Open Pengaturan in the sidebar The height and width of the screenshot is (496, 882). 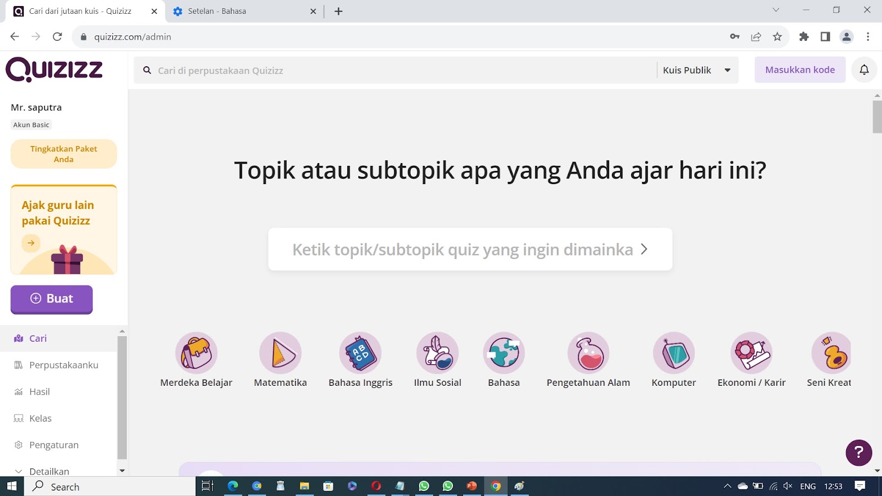pyautogui.click(x=58, y=445)
